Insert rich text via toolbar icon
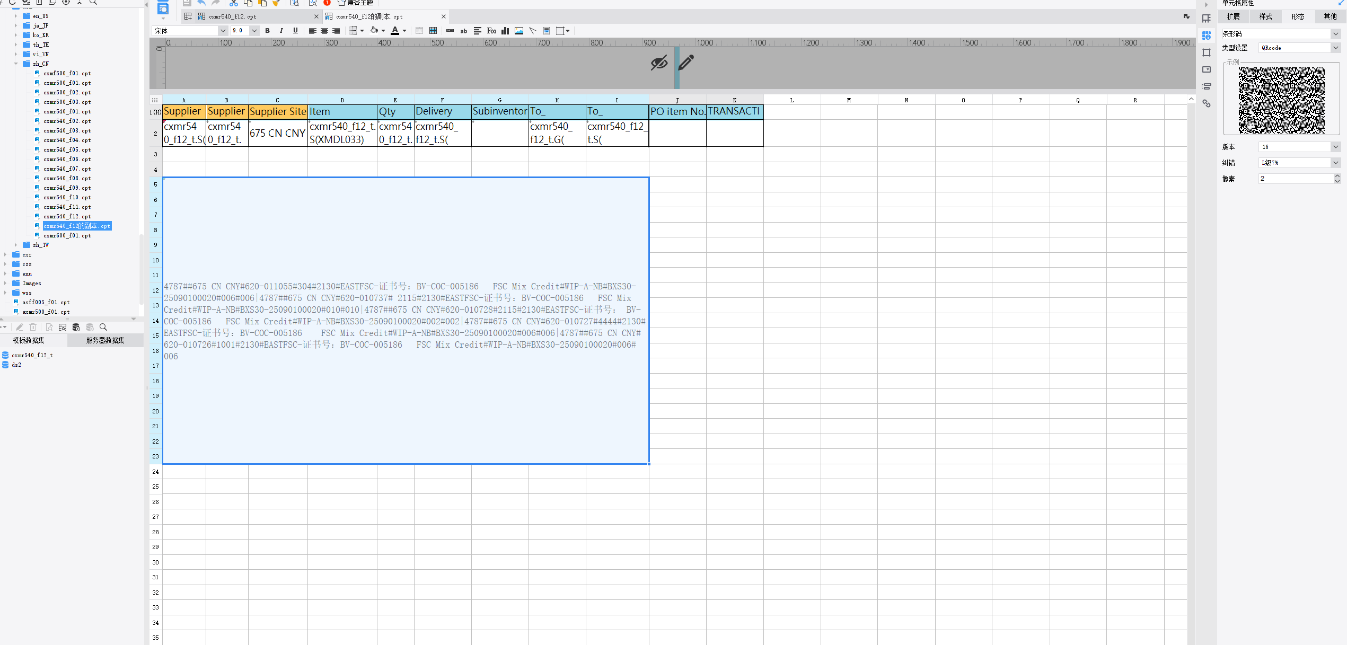Viewport: 1347px width, 645px height. tap(478, 31)
